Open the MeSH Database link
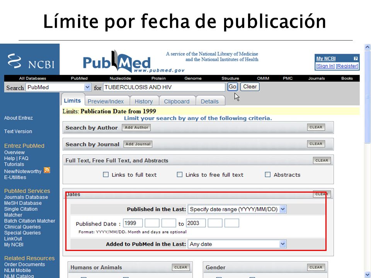Image resolution: width=371 pixels, height=278 pixels. (x=23, y=203)
